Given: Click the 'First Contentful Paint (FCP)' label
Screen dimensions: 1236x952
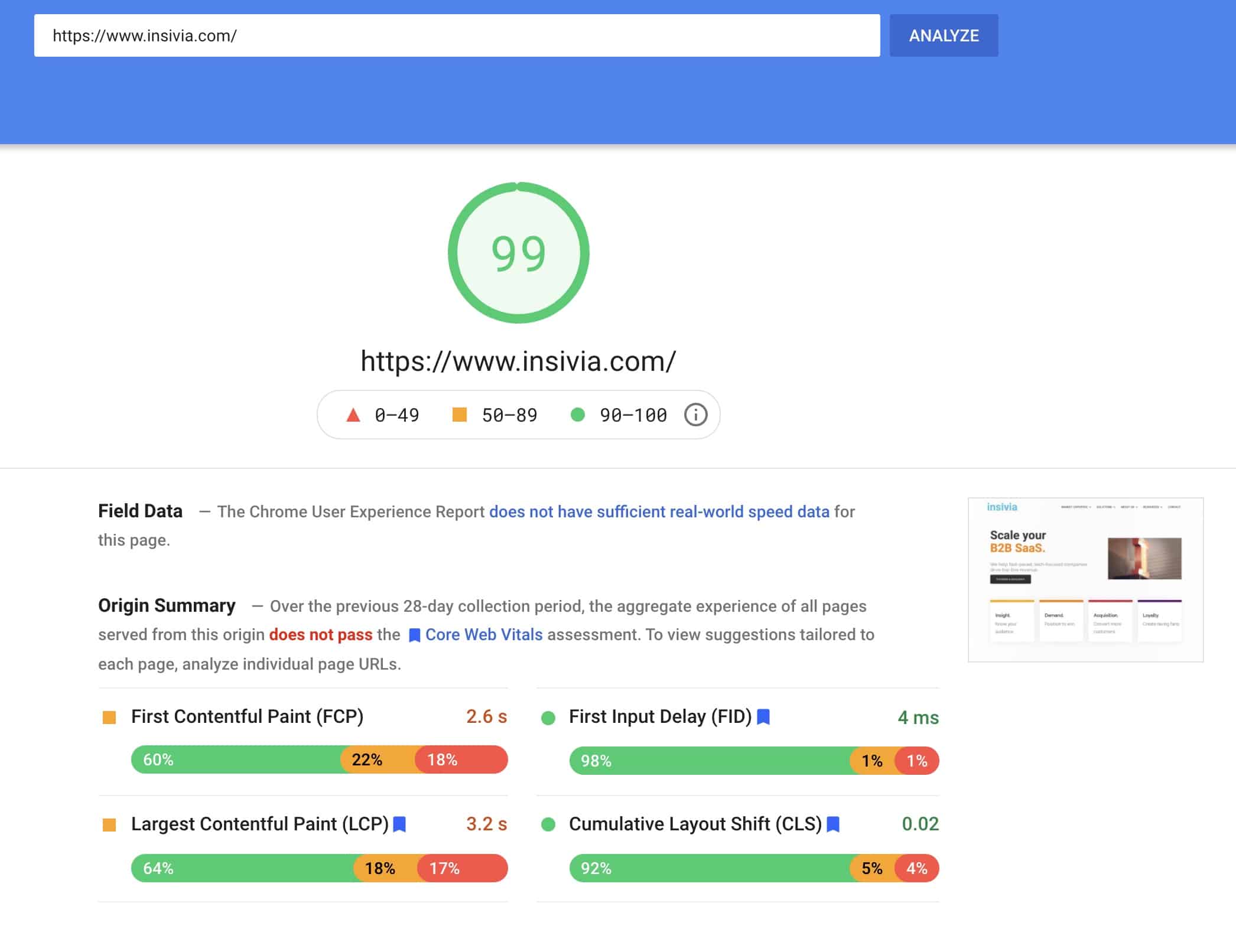Looking at the screenshot, I should (x=247, y=716).
